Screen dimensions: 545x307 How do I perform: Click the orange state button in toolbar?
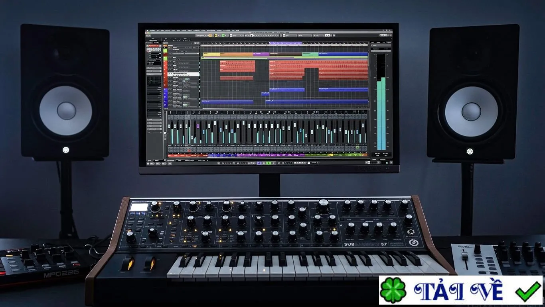[210, 35]
